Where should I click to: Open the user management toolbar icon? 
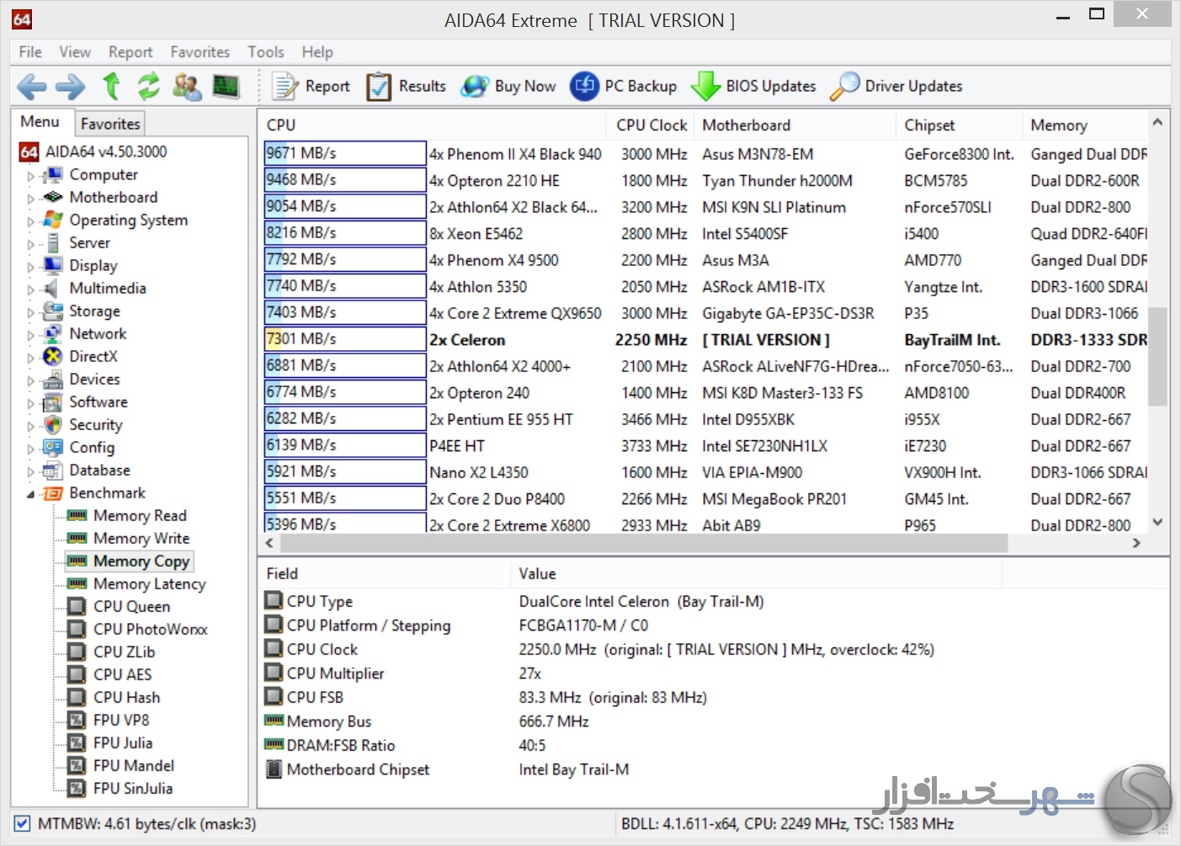coord(187,86)
